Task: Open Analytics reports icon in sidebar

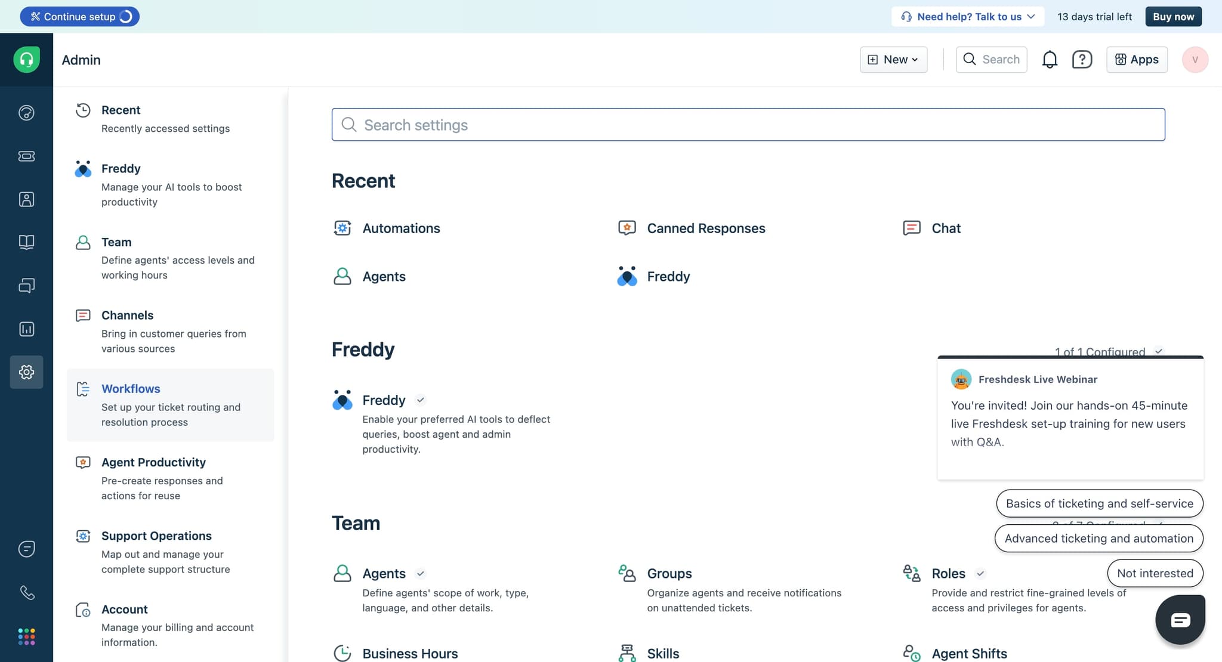Action: point(26,329)
